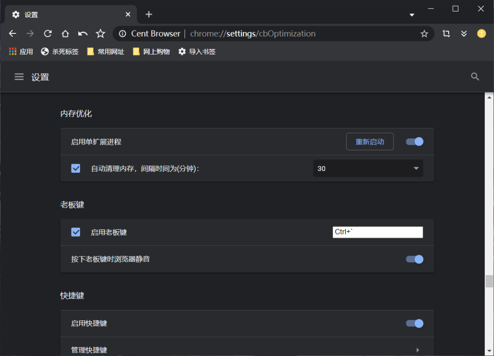The width and height of the screenshot is (494, 356).
Task: Reload the settings page with refresh icon
Action: tap(48, 33)
